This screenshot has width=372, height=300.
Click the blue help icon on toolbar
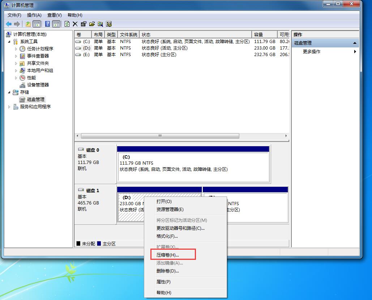[47, 24]
